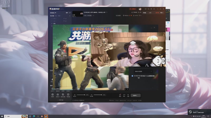Minimize the popup dash button
The image size is (211, 118).
coord(151,28)
